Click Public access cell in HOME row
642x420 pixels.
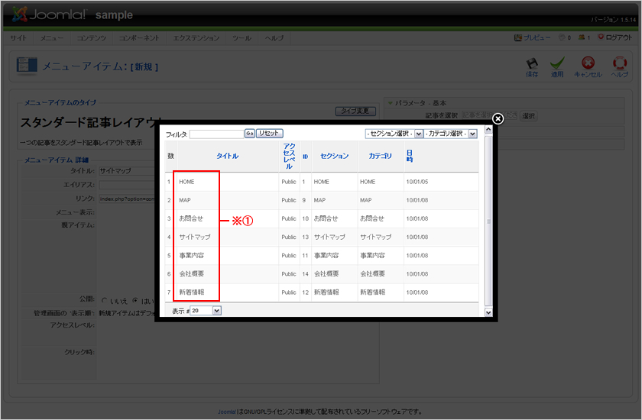point(289,182)
